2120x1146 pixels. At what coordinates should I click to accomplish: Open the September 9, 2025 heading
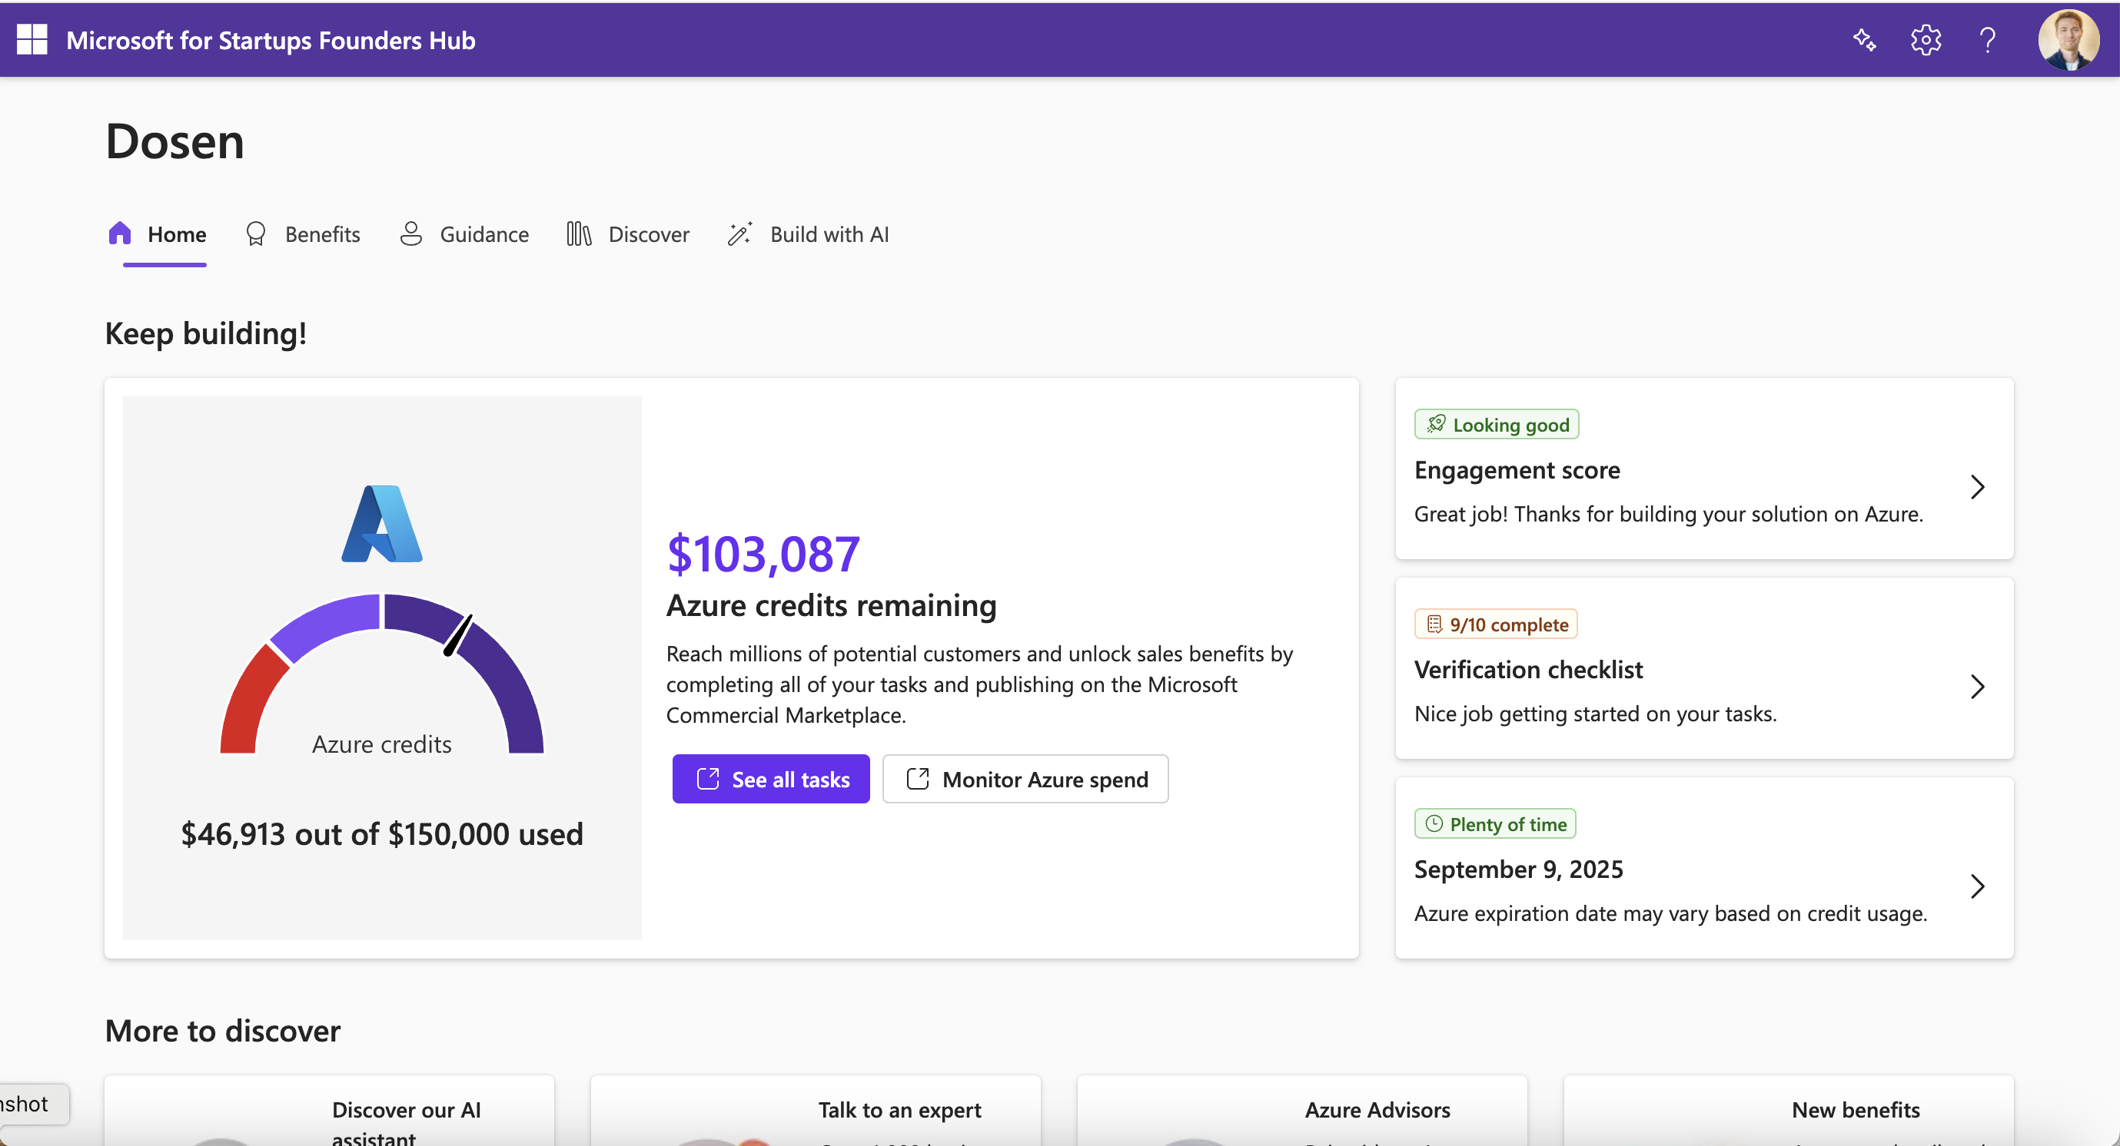pyautogui.click(x=1518, y=869)
